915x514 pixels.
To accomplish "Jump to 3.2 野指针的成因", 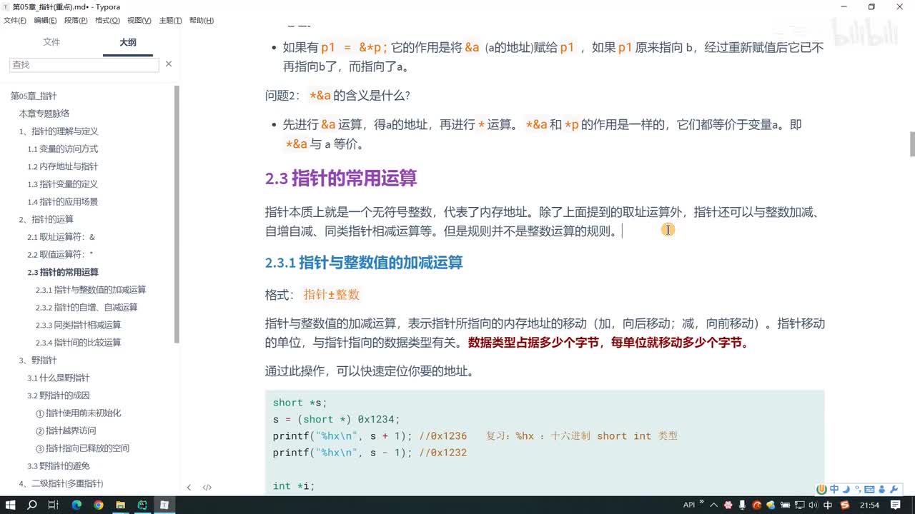I will tap(59, 395).
